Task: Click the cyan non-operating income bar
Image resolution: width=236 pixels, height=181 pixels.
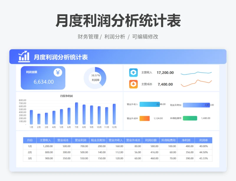Action: click(150, 104)
